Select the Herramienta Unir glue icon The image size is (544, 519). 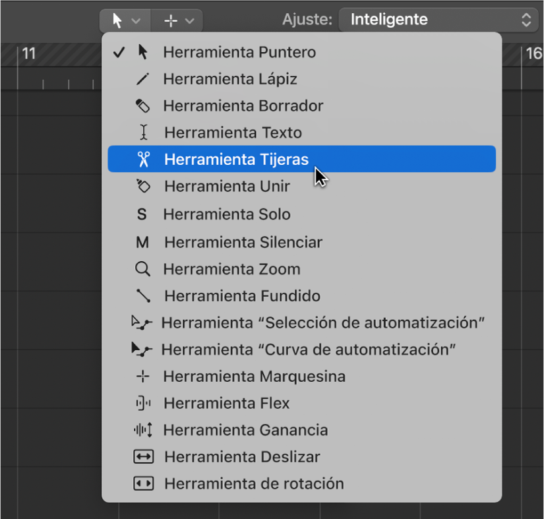(x=143, y=187)
